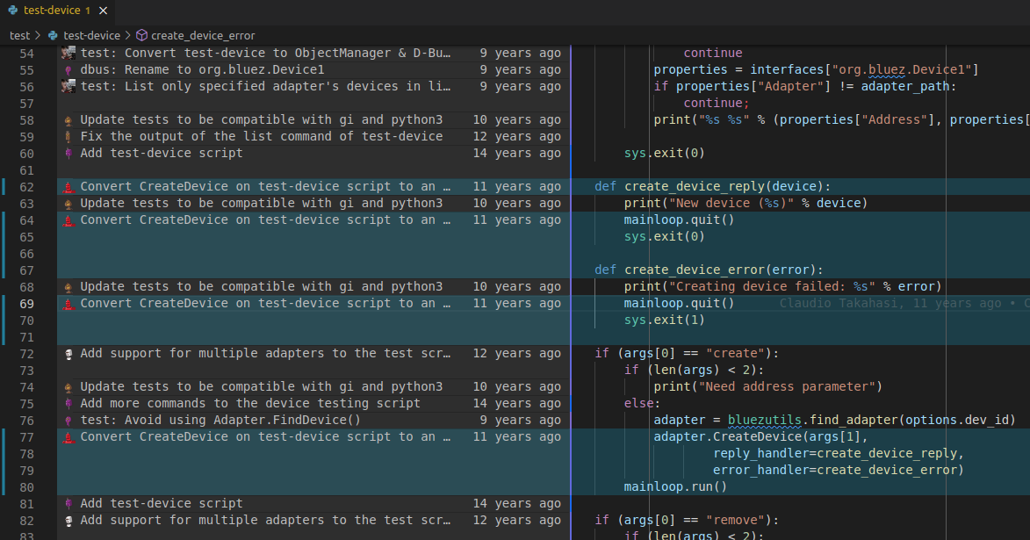Click '"Creating device failed: %s"' string
Screen dimensions: 1030x540
(772, 286)
